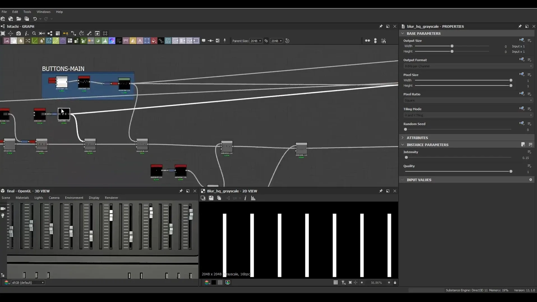Click the magnifier find icon in graph toolbar
This screenshot has width=537, height=302.
(x=34, y=33)
